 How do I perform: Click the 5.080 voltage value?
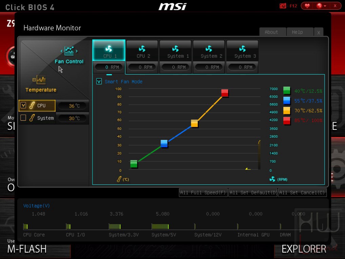(163, 214)
